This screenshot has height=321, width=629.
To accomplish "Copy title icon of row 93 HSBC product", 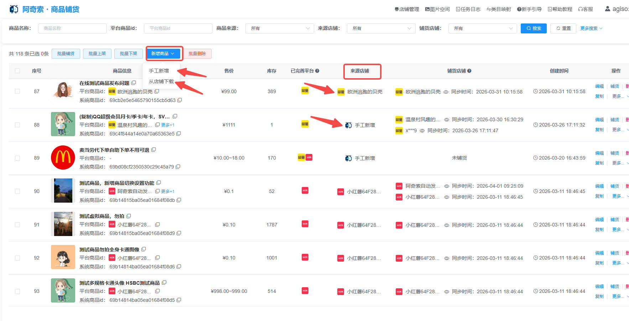I will (x=164, y=283).
